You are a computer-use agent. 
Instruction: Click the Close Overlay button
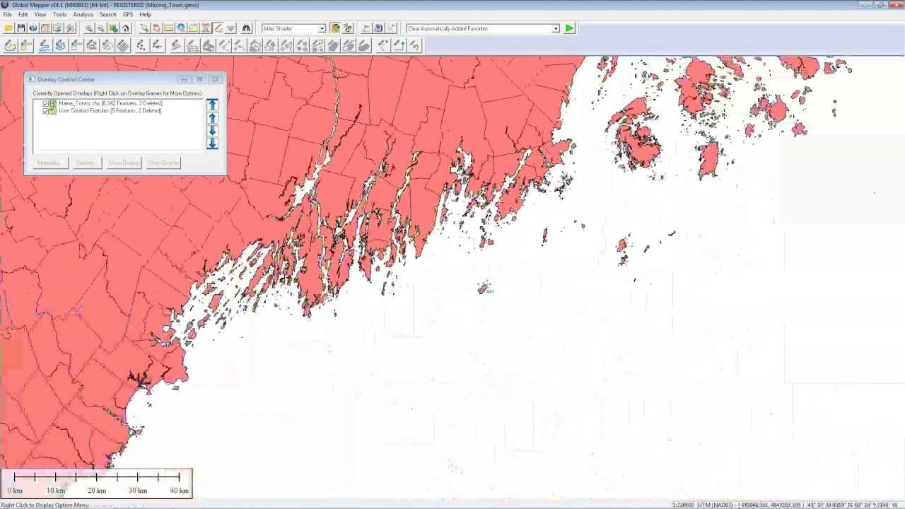pos(163,163)
